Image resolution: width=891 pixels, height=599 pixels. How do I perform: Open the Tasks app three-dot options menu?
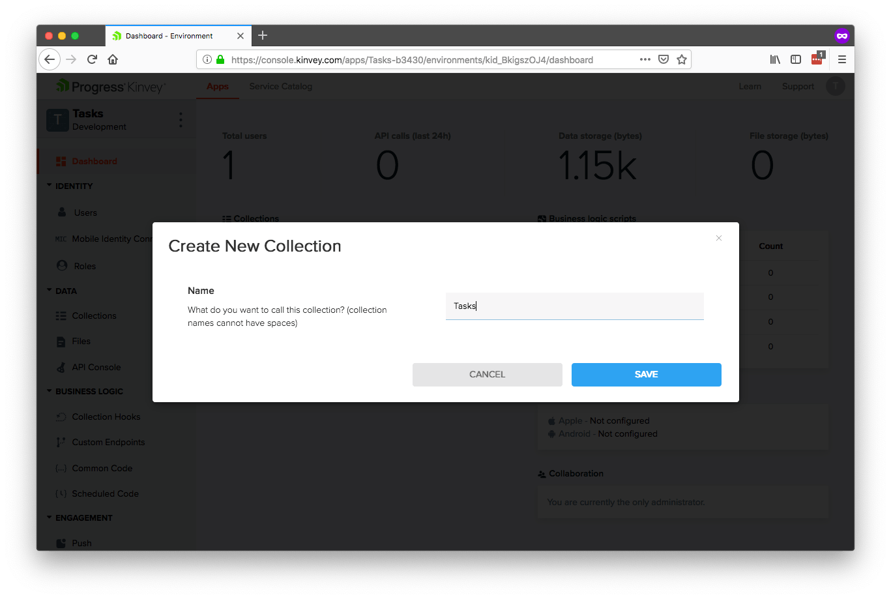[x=181, y=120]
